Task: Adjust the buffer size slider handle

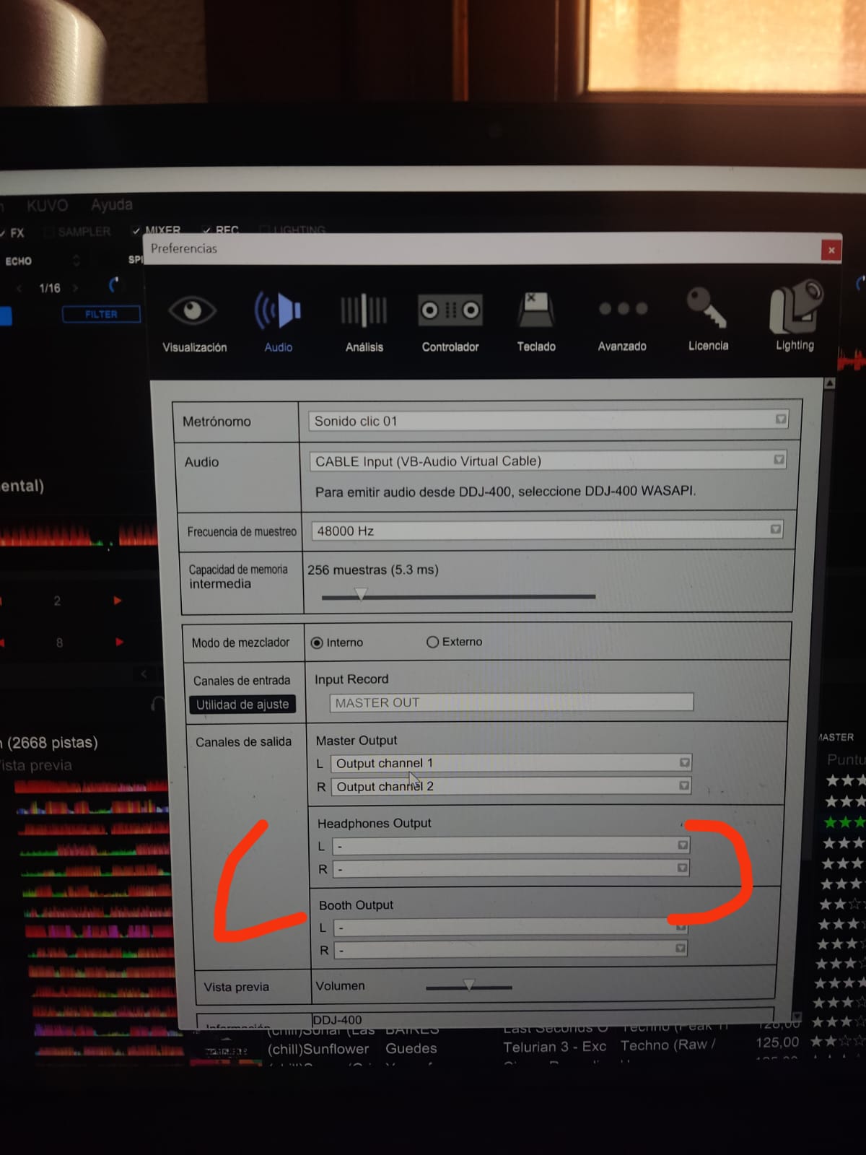Action: point(361,595)
